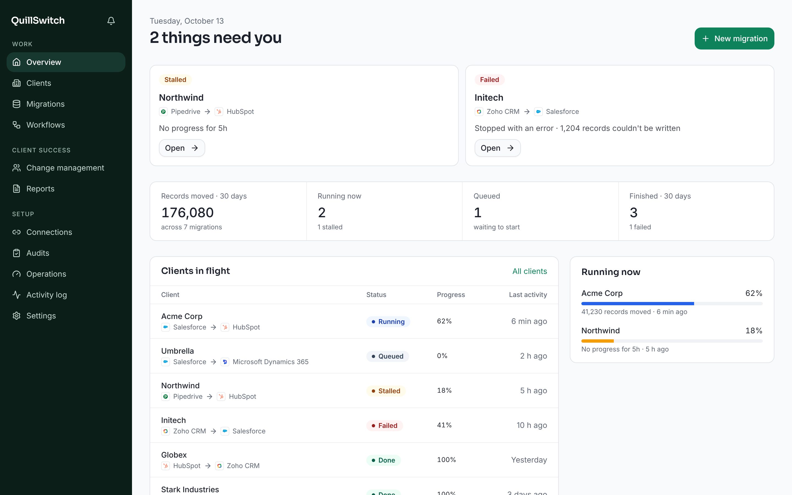Click the Connections link icon
Screen dimensions: 792x495
[x=16, y=232]
